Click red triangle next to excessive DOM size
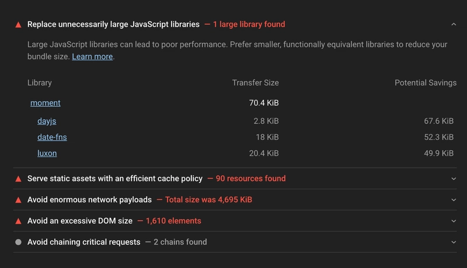 [18, 221]
